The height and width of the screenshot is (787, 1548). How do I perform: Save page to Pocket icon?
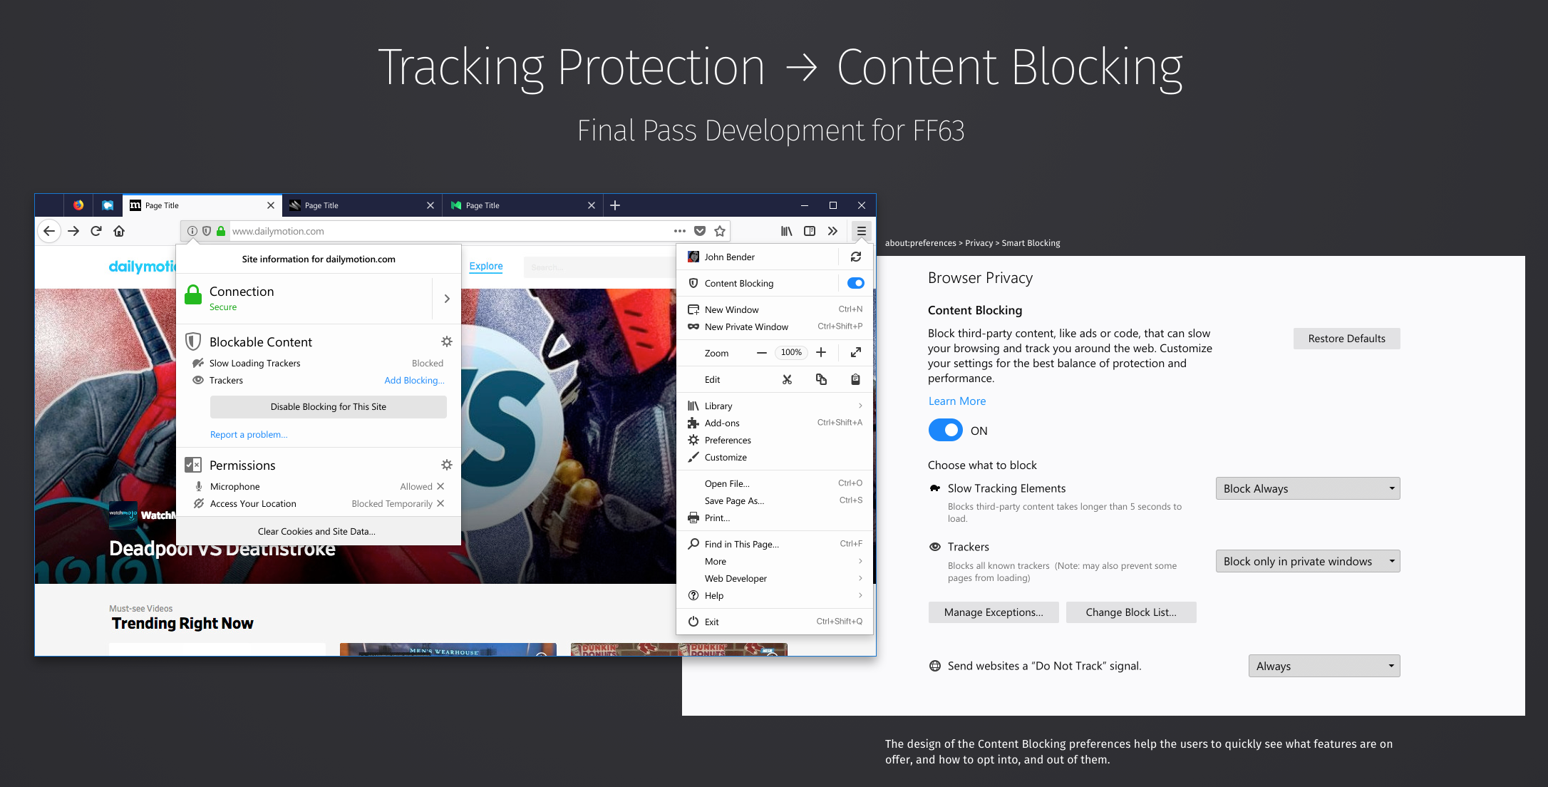coord(700,231)
